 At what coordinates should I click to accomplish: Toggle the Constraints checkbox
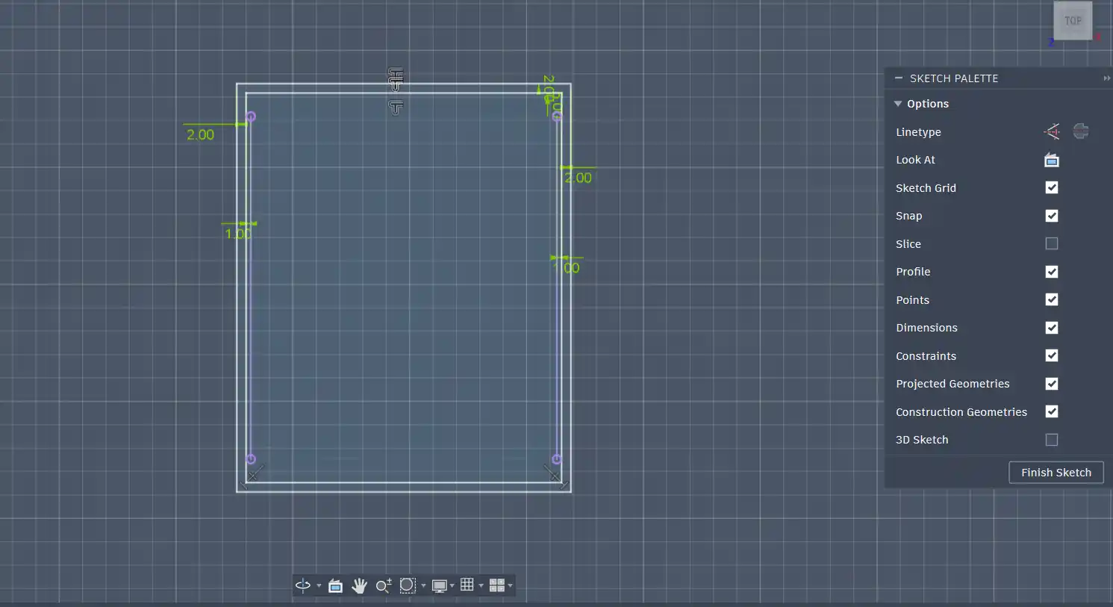click(x=1052, y=355)
